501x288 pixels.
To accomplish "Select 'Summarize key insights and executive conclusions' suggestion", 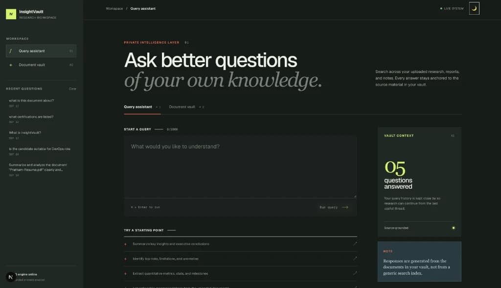I will 240,244.
